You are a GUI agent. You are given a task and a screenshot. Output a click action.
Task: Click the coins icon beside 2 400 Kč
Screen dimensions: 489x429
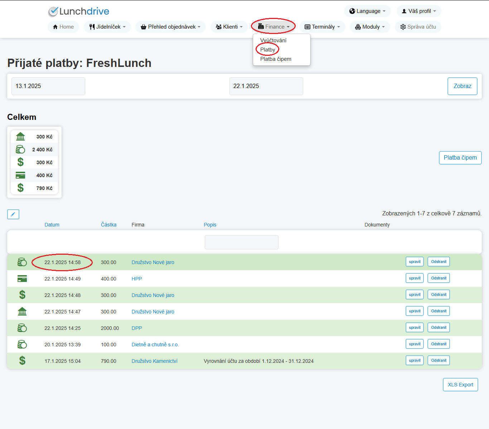point(20,150)
